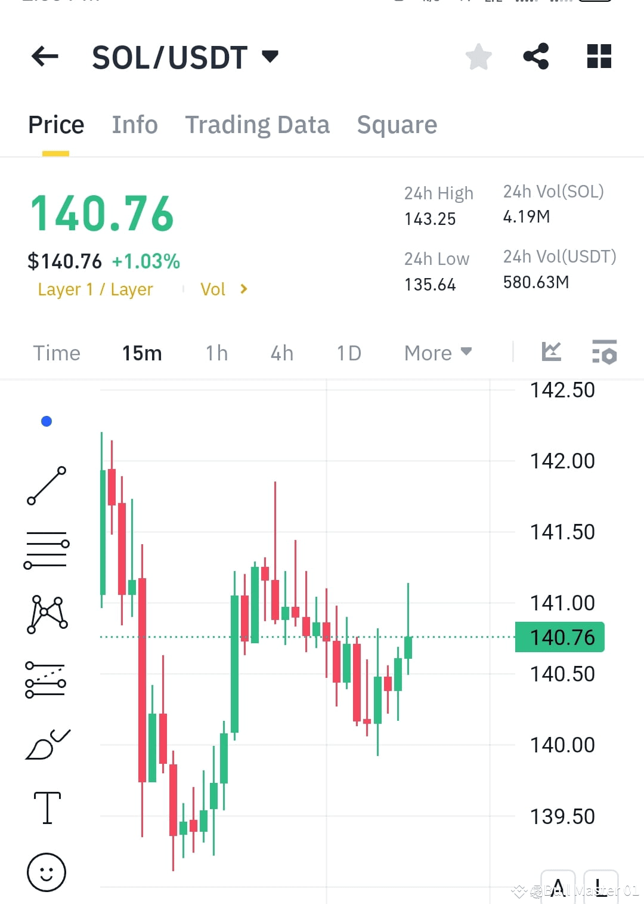Open the chart style selector icon
Image resolution: width=644 pixels, height=904 pixels.
click(x=552, y=352)
